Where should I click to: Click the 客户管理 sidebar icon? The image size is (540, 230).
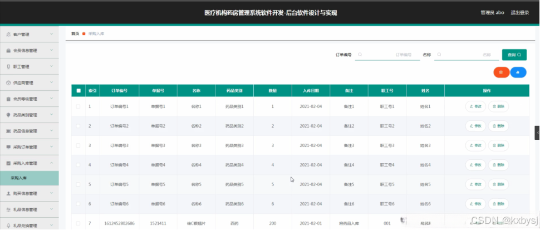click(8, 35)
